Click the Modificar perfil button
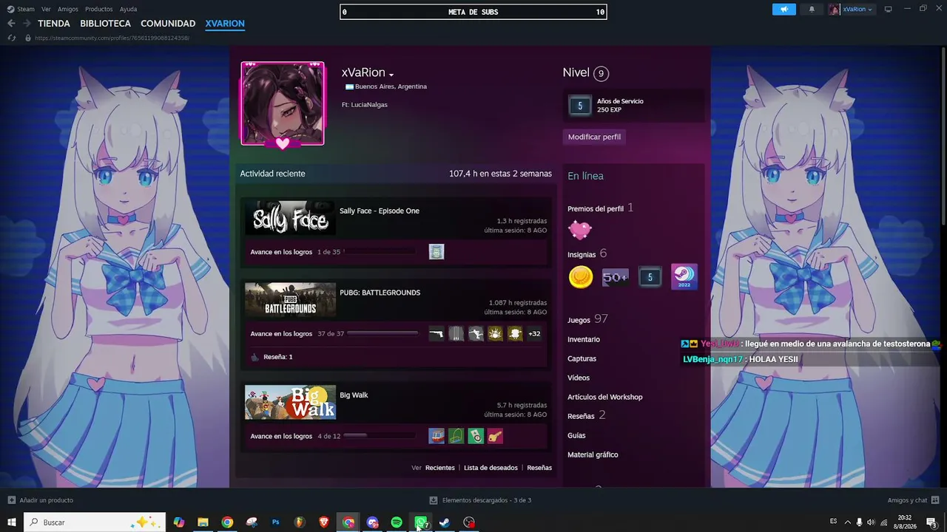This screenshot has width=947, height=532. tap(594, 137)
